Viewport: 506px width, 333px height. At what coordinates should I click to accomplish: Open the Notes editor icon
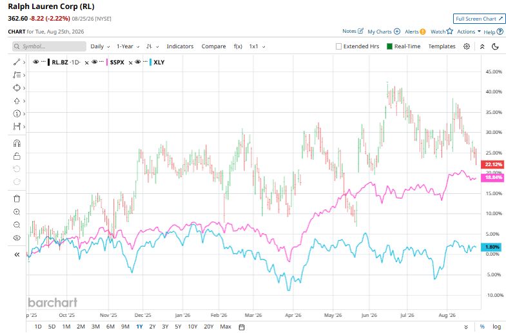pos(361,31)
